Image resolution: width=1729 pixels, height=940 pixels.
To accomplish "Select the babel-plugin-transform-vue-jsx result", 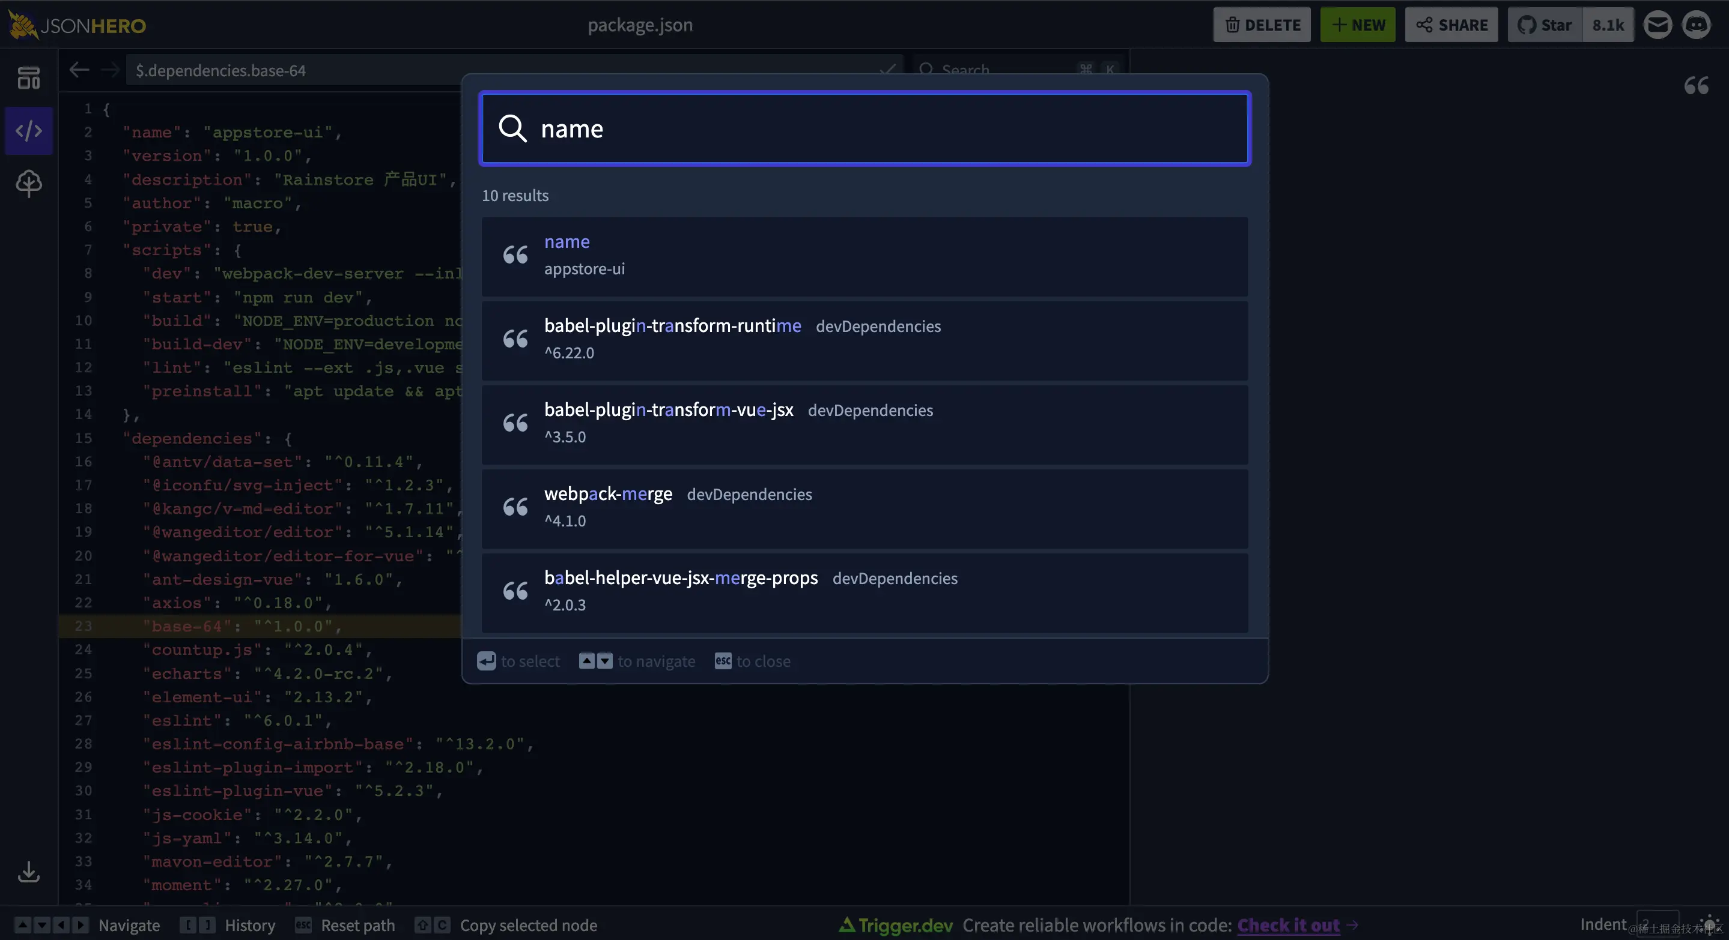I will pyautogui.click(x=864, y=424).
